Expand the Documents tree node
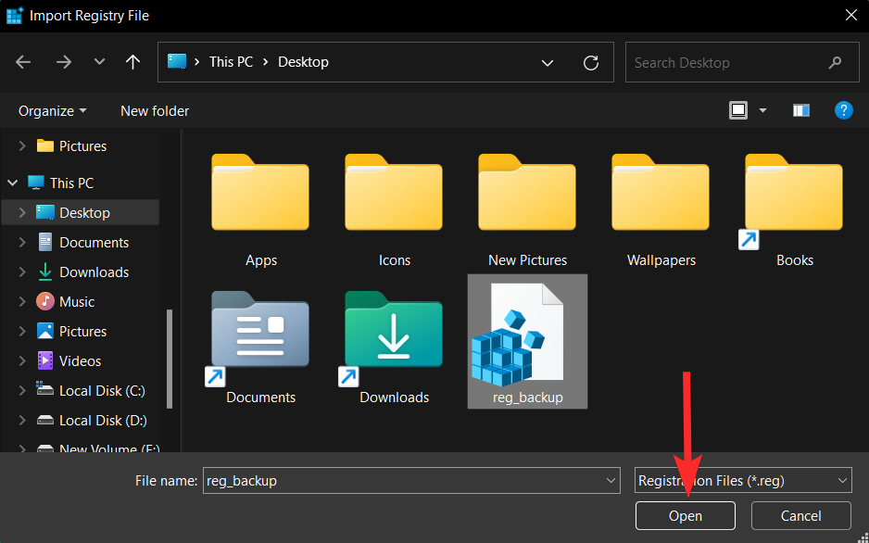 pyautogui.click(x=22, y=242)
